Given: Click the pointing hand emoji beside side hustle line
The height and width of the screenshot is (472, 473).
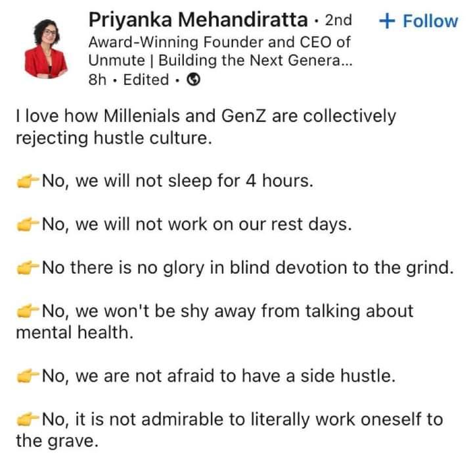Looking at the screenshot, I should pyautogui.click(x=28, y=376).
